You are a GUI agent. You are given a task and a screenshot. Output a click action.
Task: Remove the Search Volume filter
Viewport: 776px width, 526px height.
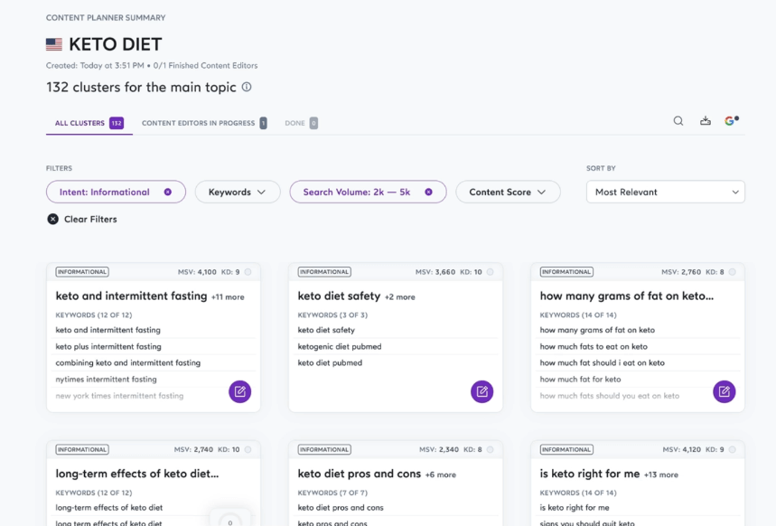(428, 193)
